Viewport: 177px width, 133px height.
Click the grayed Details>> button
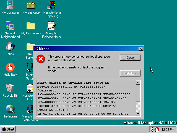click(x=130, y=73)
